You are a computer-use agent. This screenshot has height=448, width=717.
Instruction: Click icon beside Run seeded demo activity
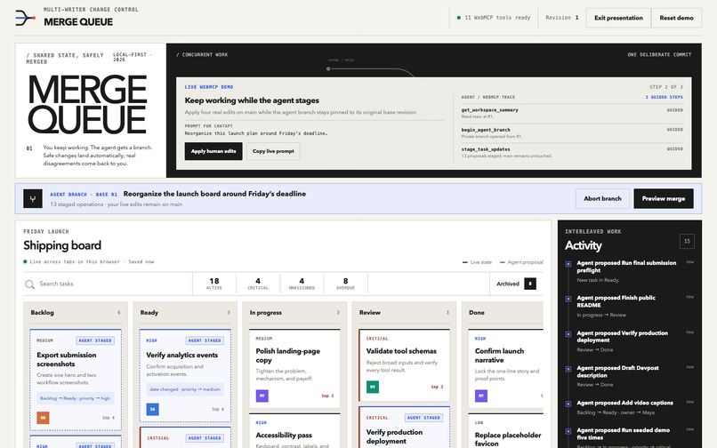568,431
